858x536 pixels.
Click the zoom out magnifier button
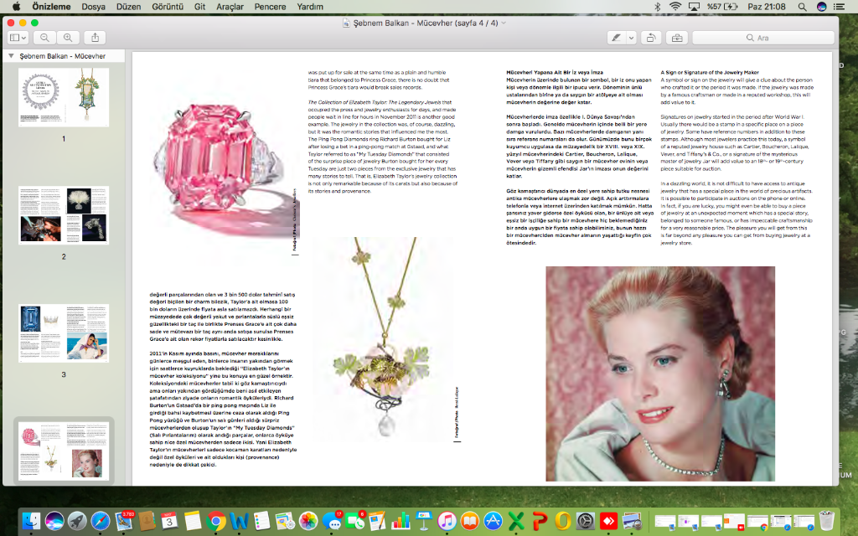44,38
